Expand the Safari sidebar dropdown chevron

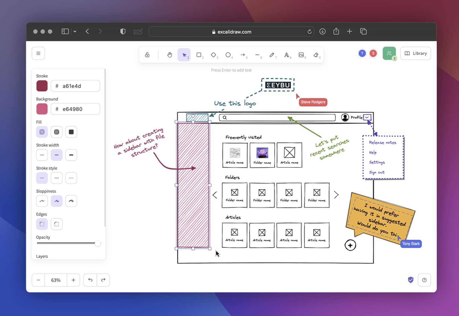pos(75,32)
